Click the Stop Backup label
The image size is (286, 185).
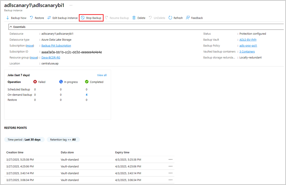click(94, 18)
